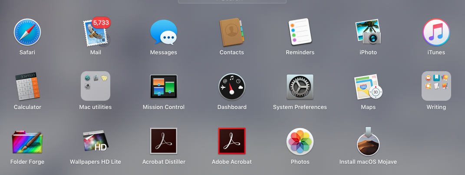Viewport: 465px width, 175px height.
Task: Click the "Photos" label text
Action: 300,162
